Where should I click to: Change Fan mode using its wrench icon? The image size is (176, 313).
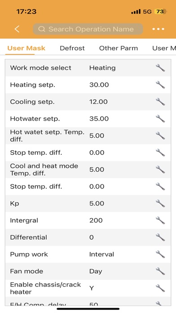pos(160,272)
